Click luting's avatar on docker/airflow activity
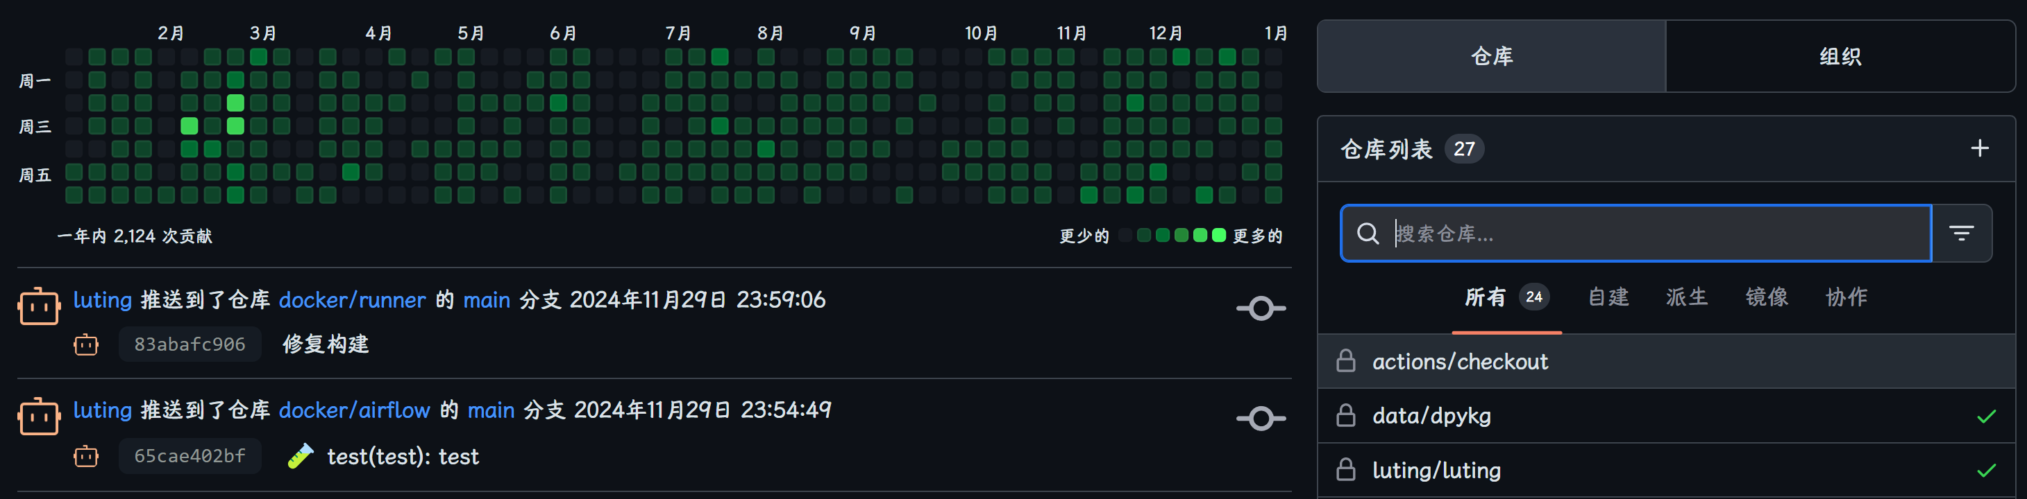 (x=39, y=417)
